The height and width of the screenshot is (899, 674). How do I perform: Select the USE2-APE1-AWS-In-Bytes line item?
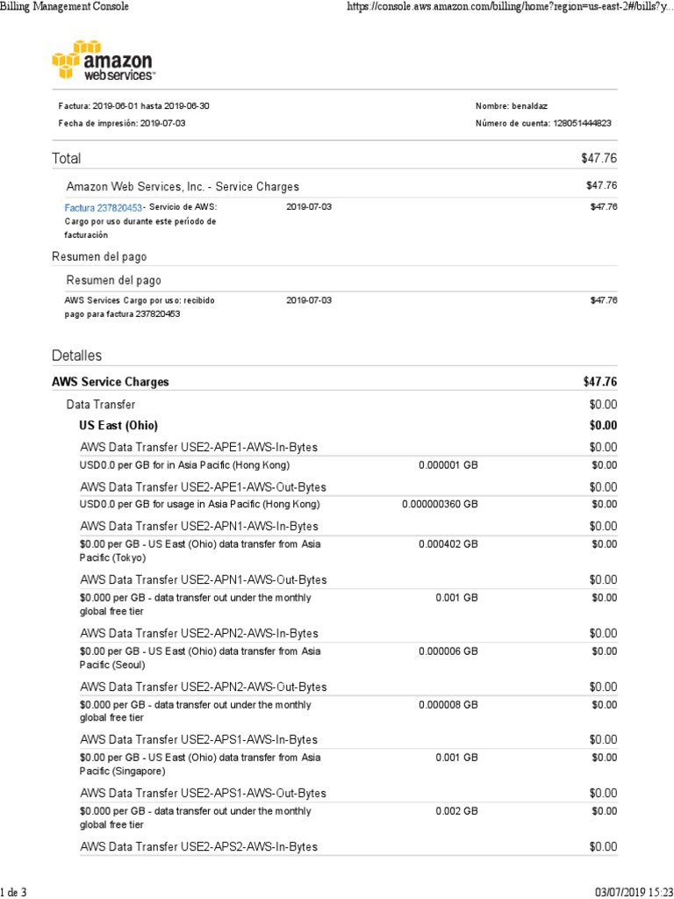point(198,448)
